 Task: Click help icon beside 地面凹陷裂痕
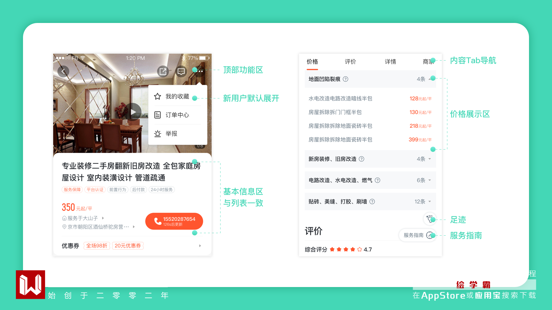pos(346,79)
